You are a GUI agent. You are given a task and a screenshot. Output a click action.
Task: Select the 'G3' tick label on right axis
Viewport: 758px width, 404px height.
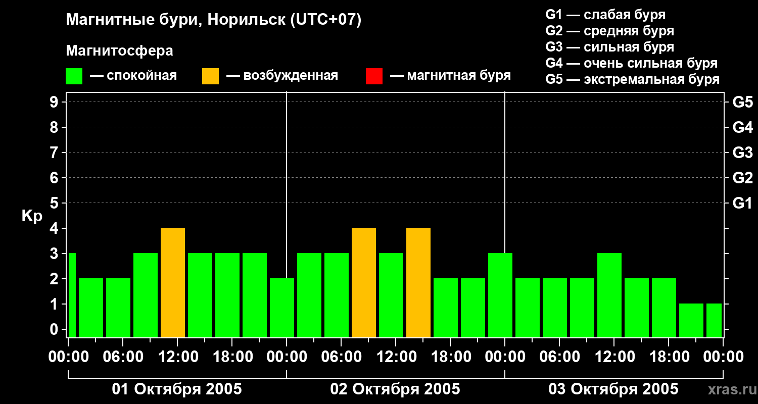click(742, 153)
